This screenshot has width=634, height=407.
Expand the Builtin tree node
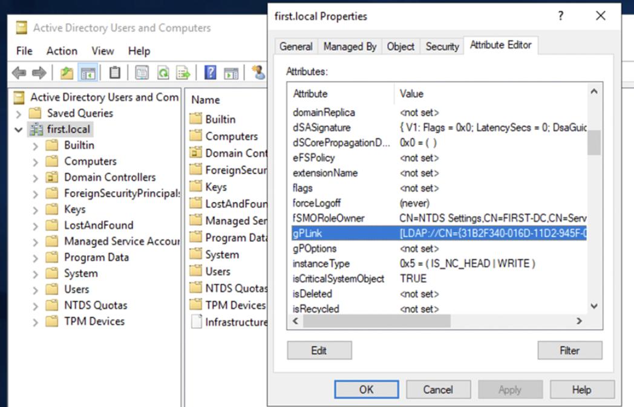pyautogui.click(x=35, y=146)
